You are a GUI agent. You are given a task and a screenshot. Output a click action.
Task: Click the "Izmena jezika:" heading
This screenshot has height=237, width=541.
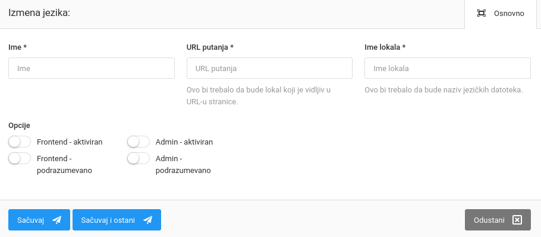pos(39,12)
